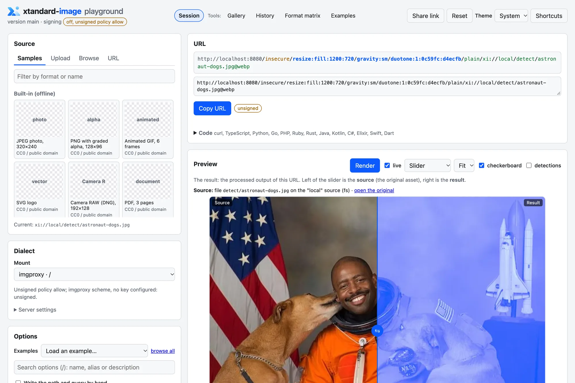575x383 pixels.
Task: Select the Session view button
Action: pyautogui.click(x=189, y=16)
